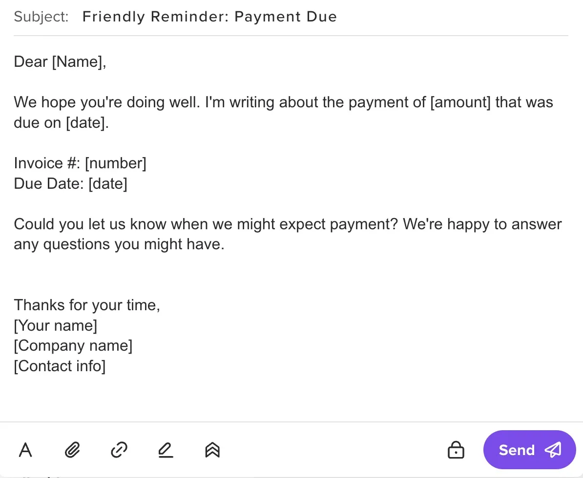Click the [Contact info] placeholder
The height and width of the screenshot is (478, 583).
(60, 366)
